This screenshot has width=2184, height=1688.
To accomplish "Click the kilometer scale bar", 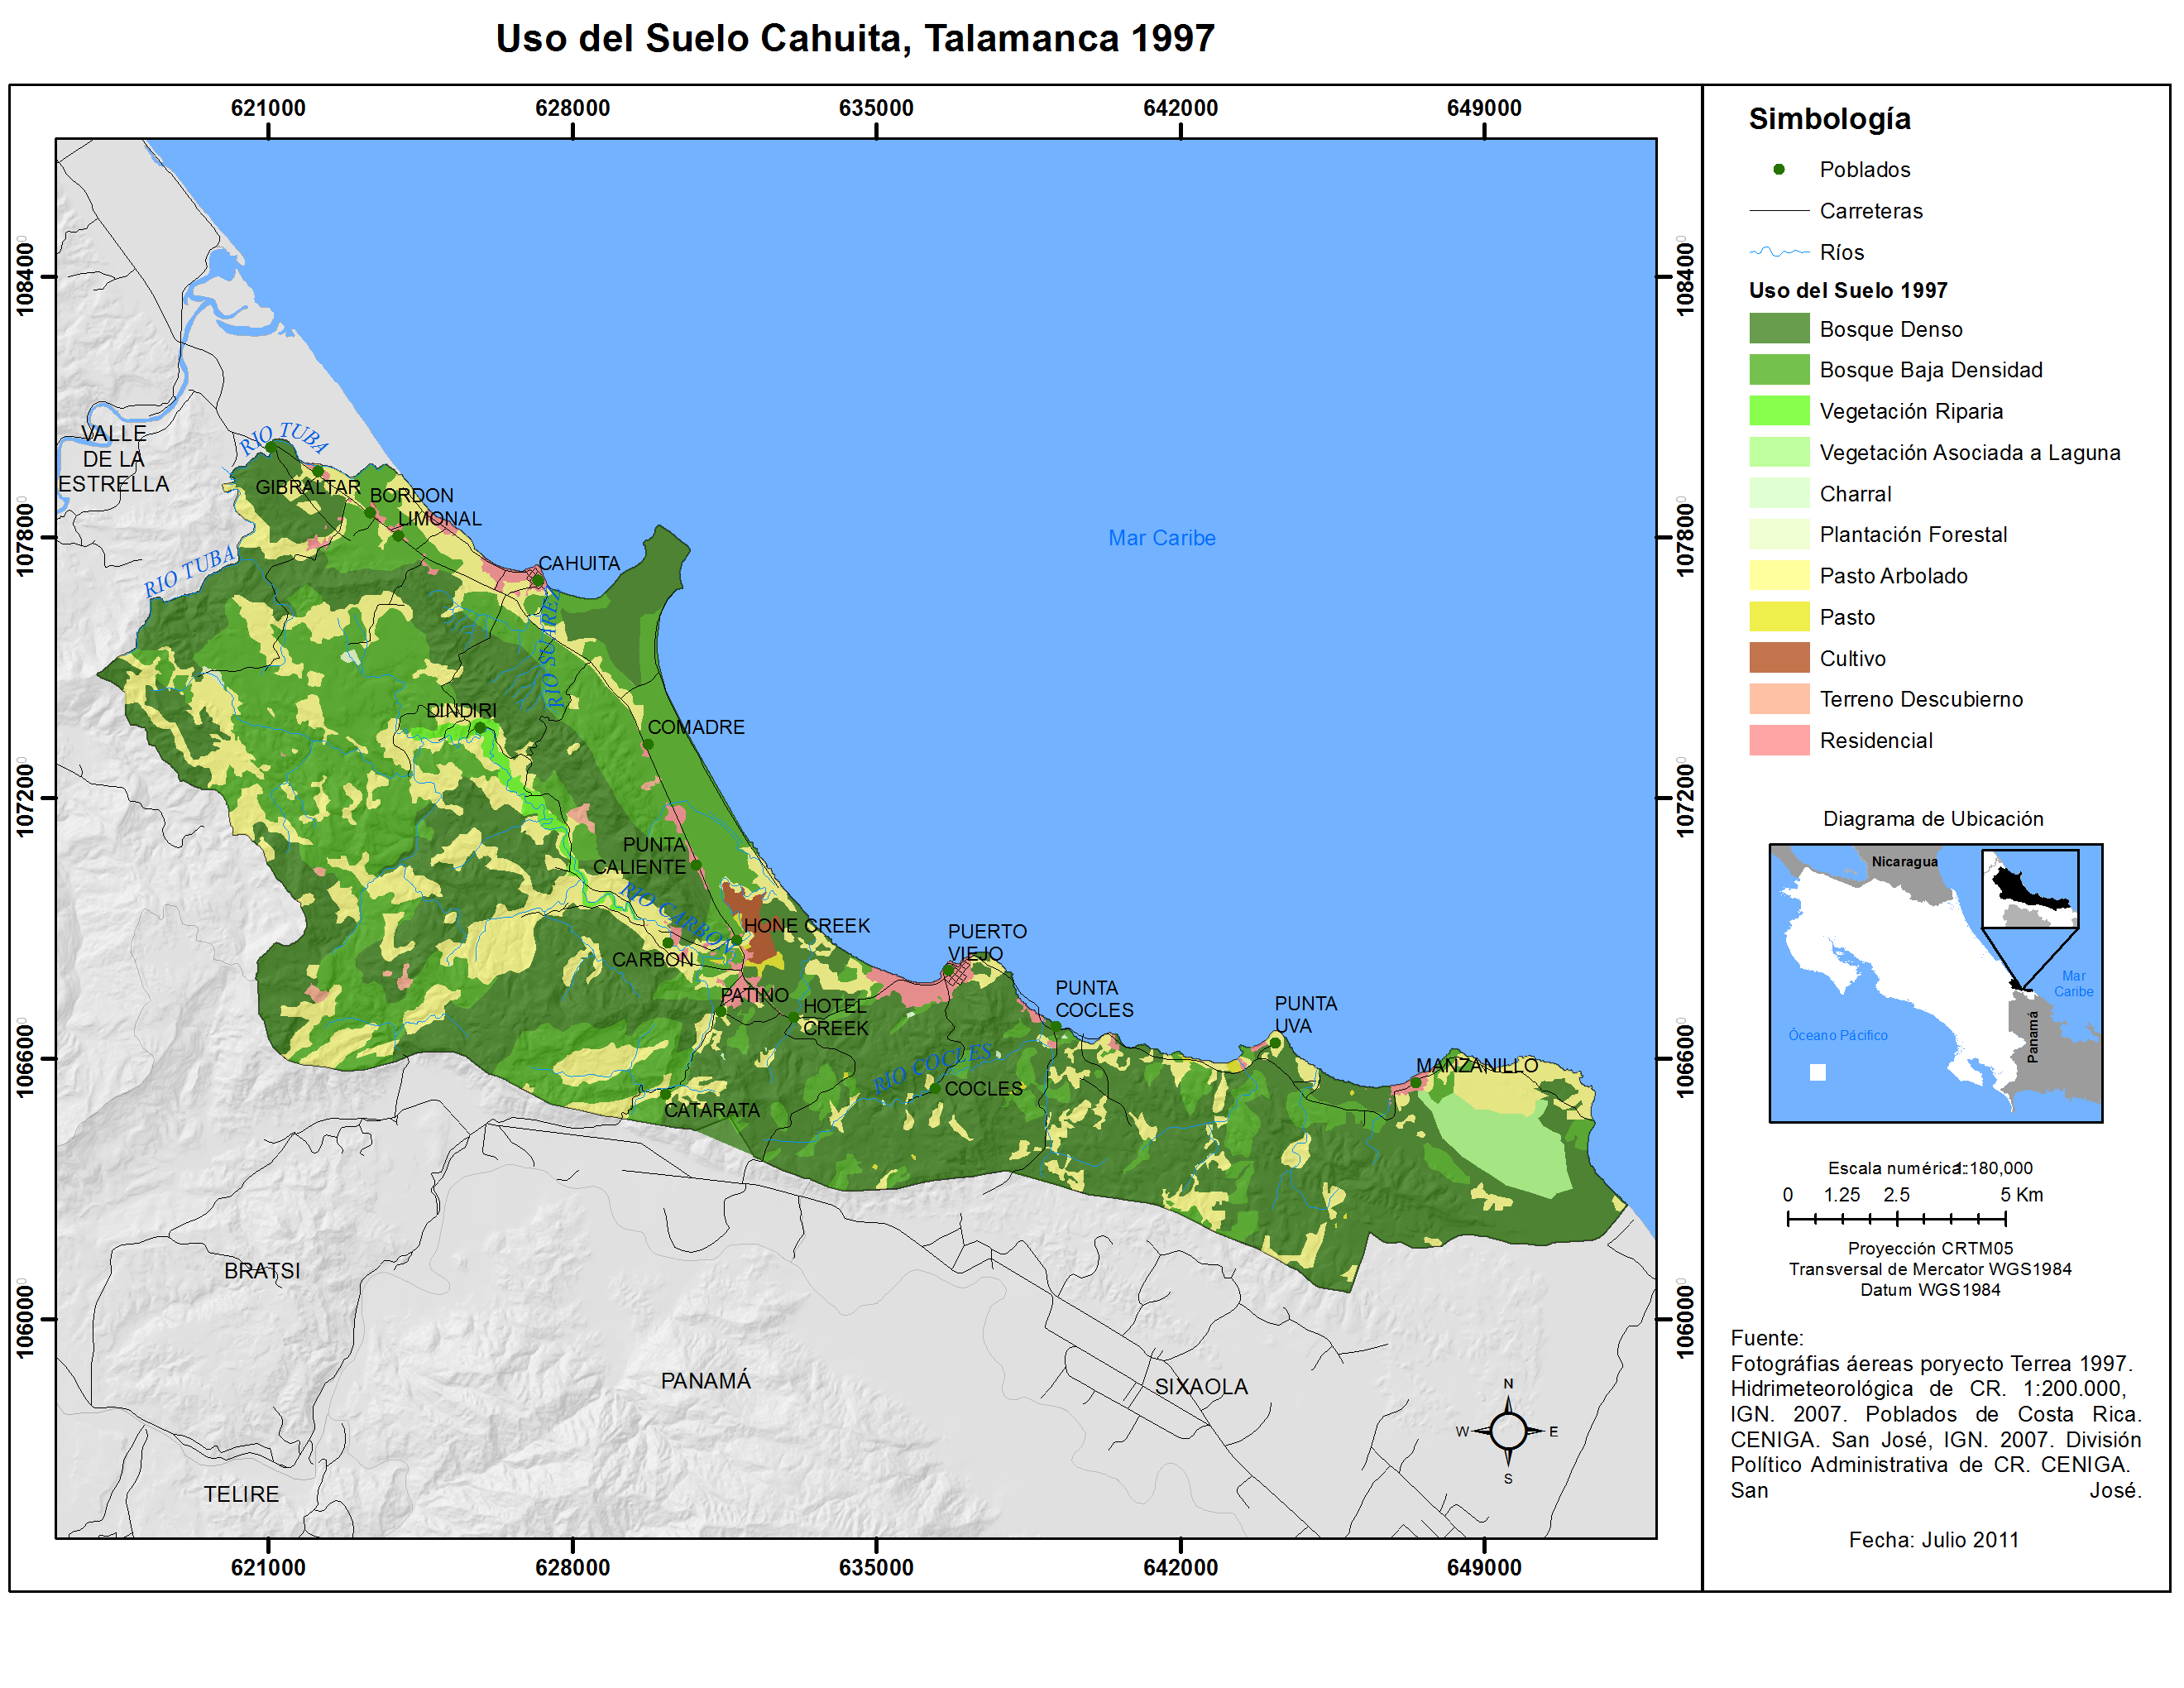I will click(x=1896, y=1218).
